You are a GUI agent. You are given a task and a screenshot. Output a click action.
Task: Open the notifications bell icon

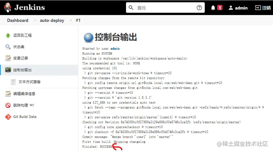pos(213,8)
